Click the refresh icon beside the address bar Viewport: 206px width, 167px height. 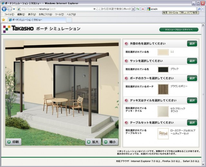(x=138, y=9)
